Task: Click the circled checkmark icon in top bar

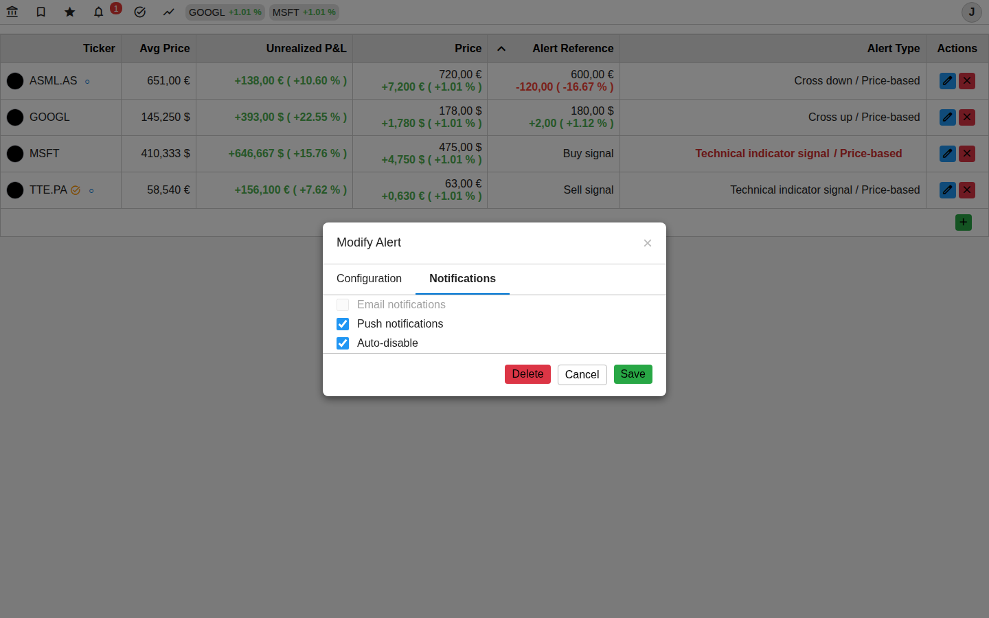Action: [140, 12]
